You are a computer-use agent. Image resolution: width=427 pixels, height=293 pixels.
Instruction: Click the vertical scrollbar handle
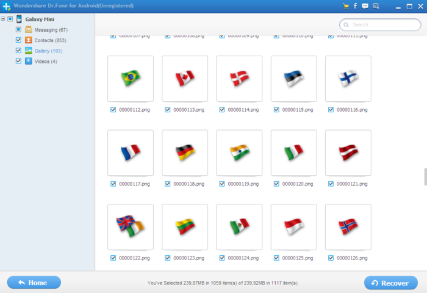(x=425, y=177)
